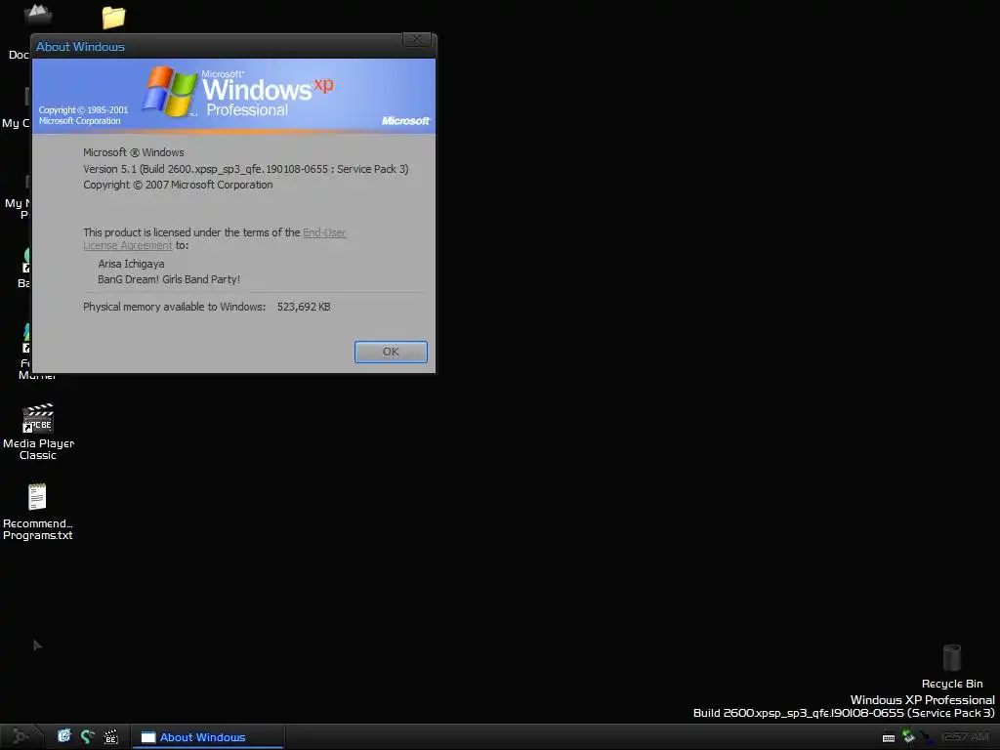Image resolution: width=1000 pixels, height=750 pixels.
Task: Click the "Microsoft ® Windows" text line
Action: 133,152
